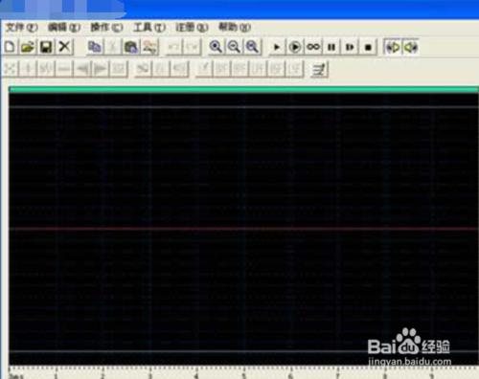Click the paste clipboard icon
479x379 pixels.
point(131,47)
